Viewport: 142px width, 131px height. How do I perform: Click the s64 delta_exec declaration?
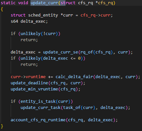click(29, 21)
